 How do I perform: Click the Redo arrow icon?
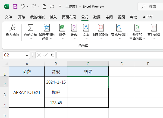pyautogui.click(x=34, y=7)
